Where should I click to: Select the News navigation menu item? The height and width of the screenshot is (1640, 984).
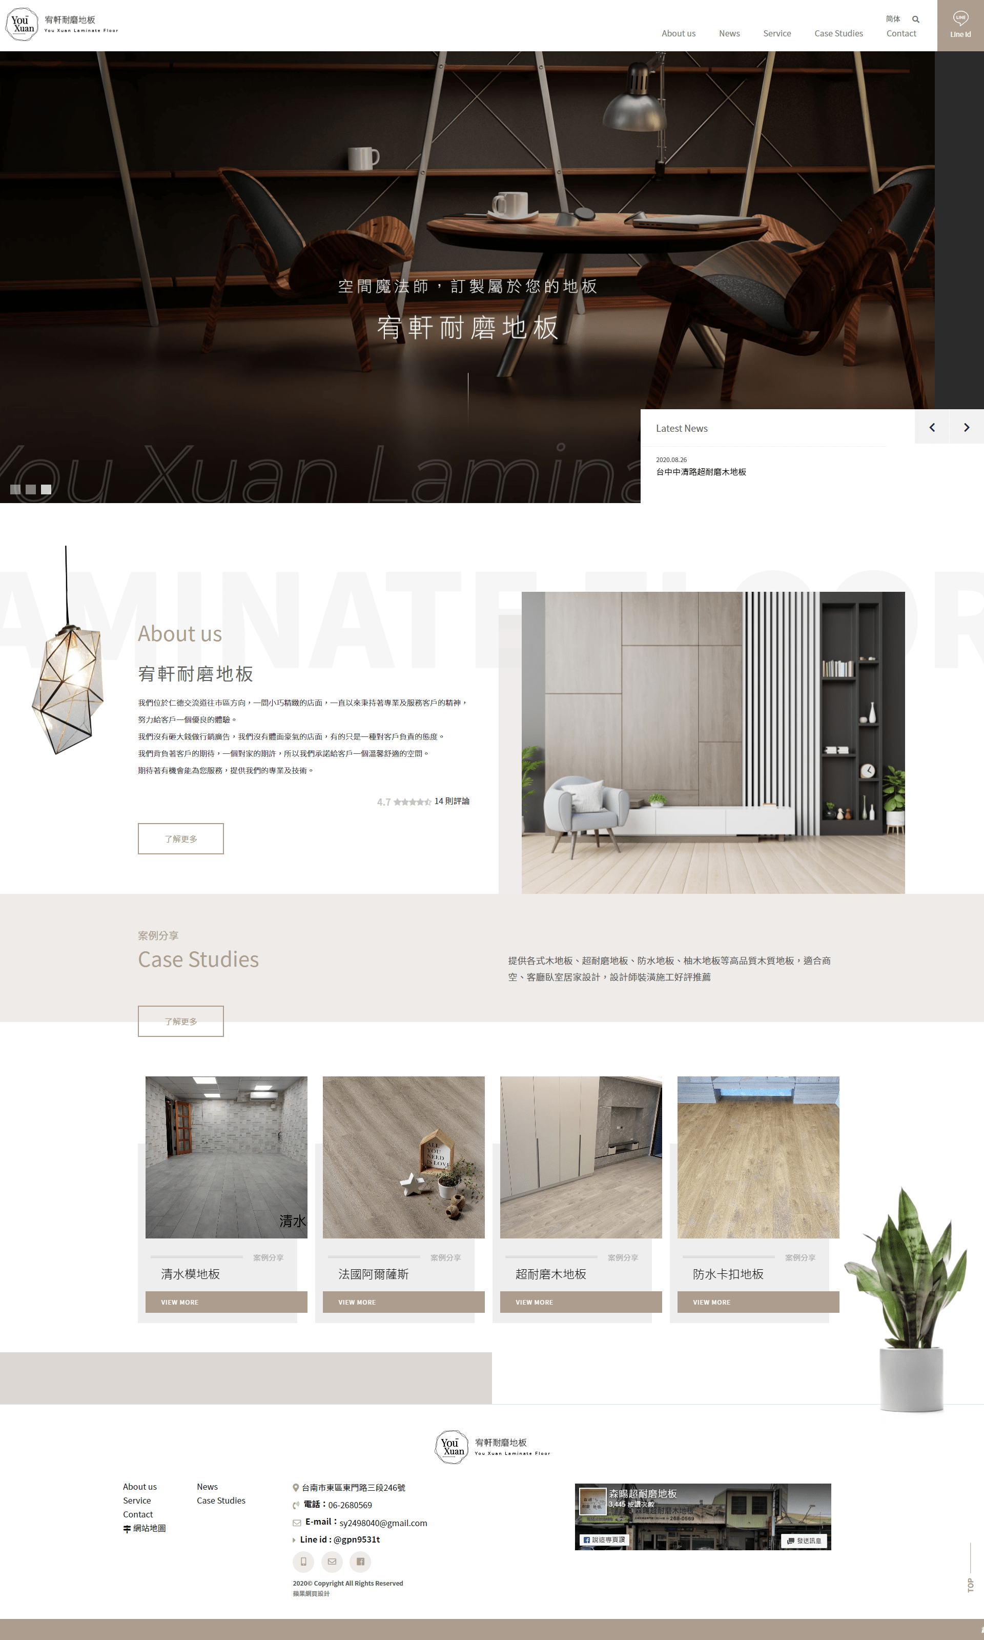(x=729, y=33)
